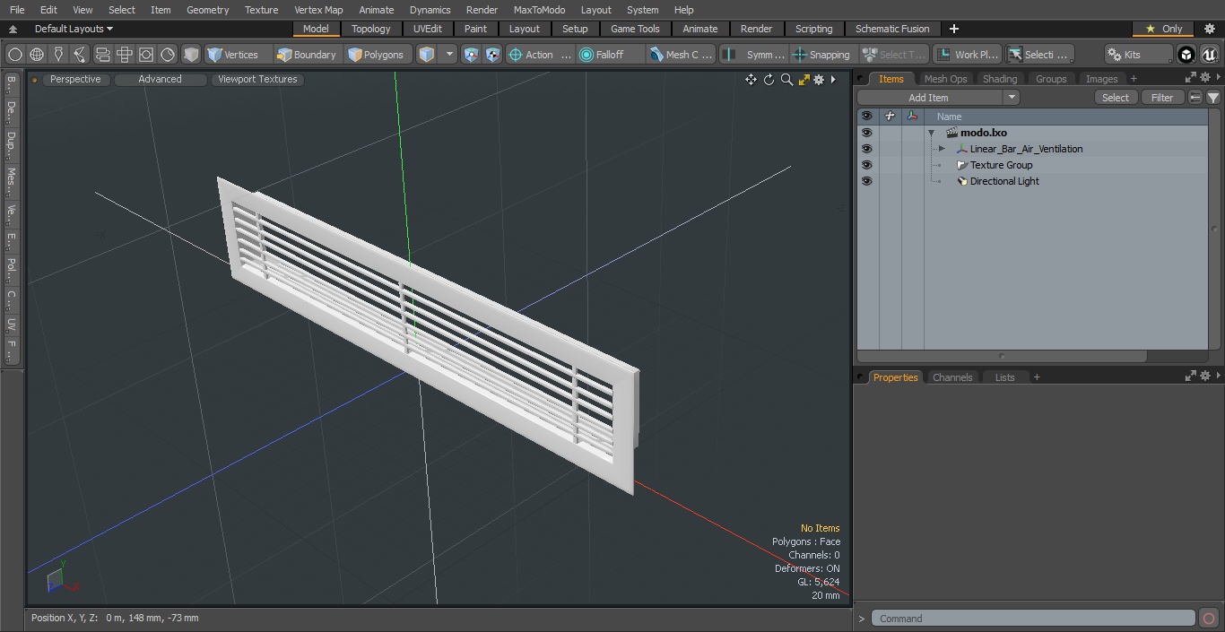Hide the Linear_Bar_Air_Ventilation item
Screen dimensions: 1225x632
click(866, 149)
